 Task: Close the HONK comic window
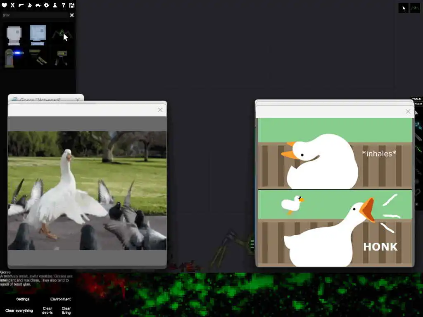(408, 111)
